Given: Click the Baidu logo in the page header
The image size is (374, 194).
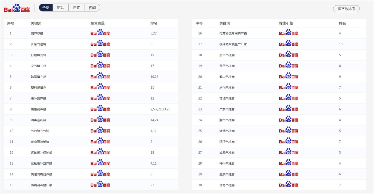Looking at the screenshot, I should (x=17, y=8).
